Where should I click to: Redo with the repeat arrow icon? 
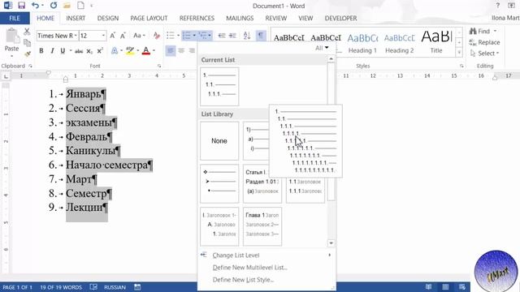point(54,6)
